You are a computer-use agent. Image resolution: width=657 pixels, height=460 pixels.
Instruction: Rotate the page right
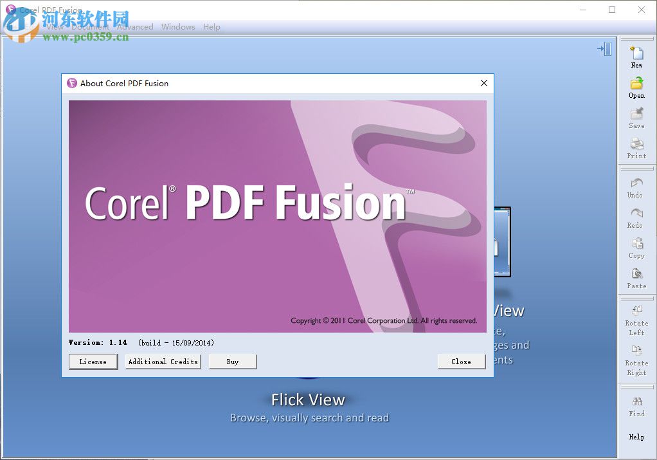[x=636, y=356]
